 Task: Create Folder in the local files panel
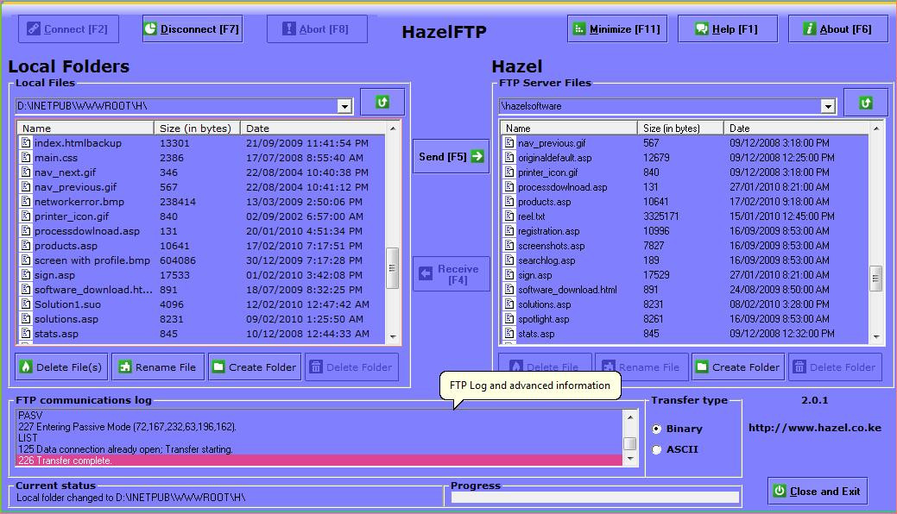pos(255,367)
